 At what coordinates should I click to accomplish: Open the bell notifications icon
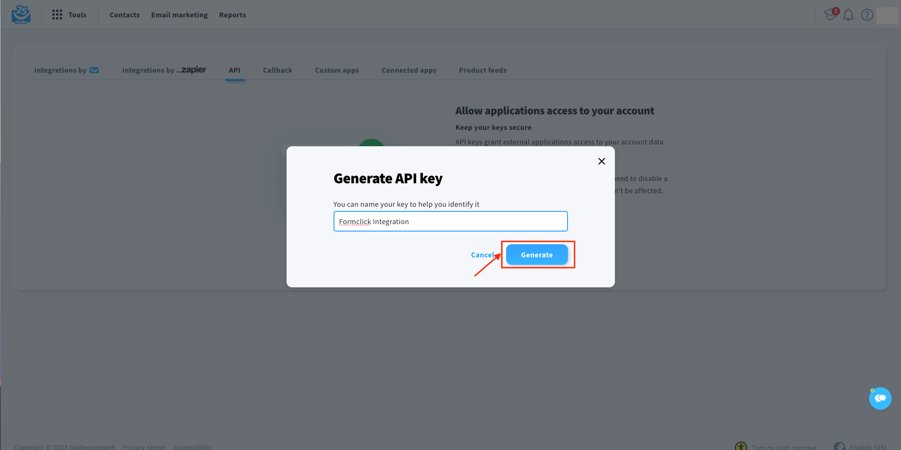[848, 15]
